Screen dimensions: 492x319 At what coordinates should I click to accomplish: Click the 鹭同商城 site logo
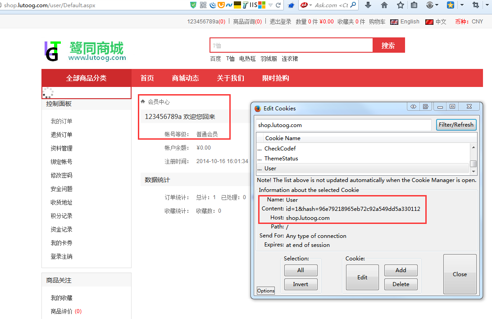coord(85,51)
